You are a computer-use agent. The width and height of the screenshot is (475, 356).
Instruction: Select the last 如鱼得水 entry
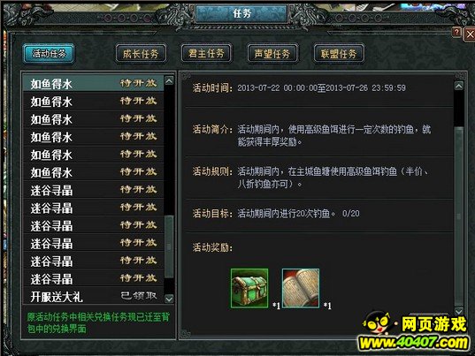coord(94,172)
